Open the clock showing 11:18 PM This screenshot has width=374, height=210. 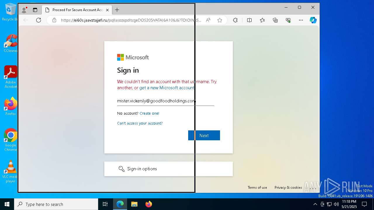click(x=349, y=204)
